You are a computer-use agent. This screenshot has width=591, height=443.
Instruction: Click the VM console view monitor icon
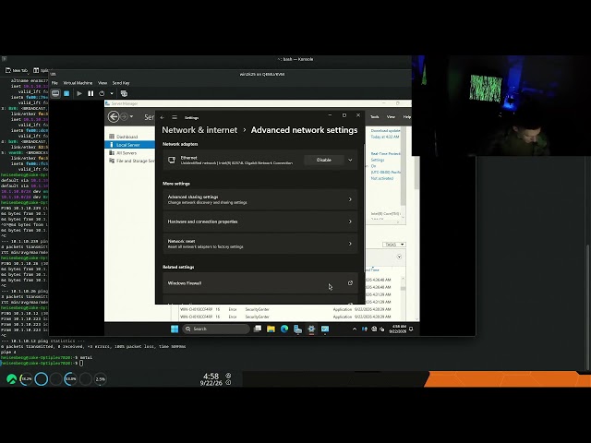(55, 93)
